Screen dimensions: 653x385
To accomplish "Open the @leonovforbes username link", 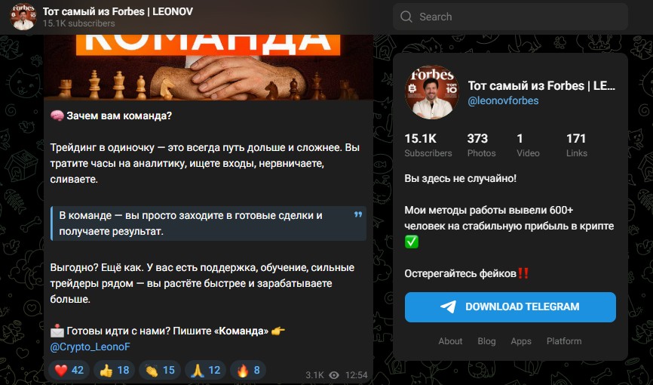I will [x=503, y=100].
